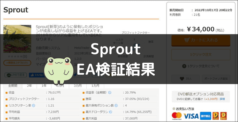Click the help icon next to 最大ドローダウン
This screenshot has height=122, width=238.
pos(111,112)
